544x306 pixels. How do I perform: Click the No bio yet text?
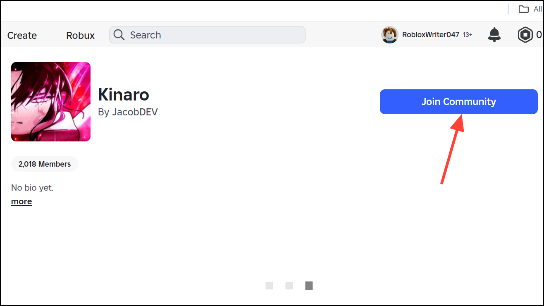[32, 188]
